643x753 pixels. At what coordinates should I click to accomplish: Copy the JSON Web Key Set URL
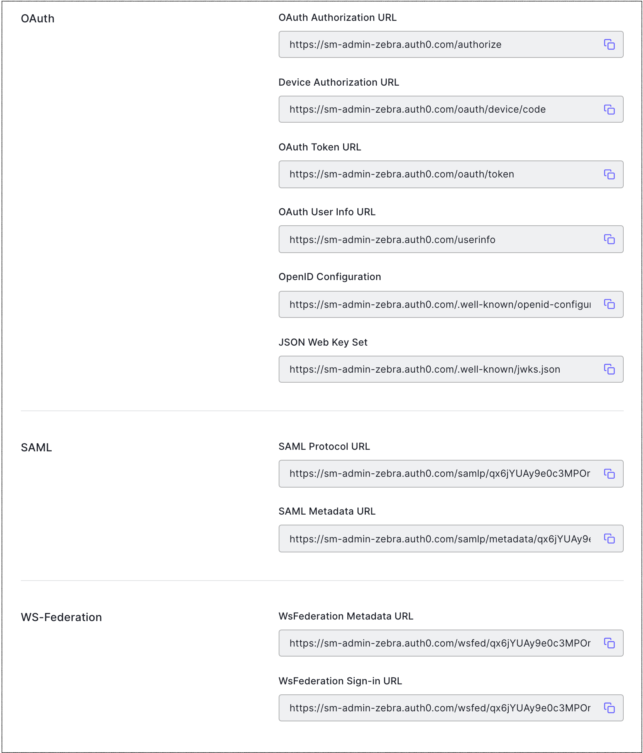pos(609,369)
